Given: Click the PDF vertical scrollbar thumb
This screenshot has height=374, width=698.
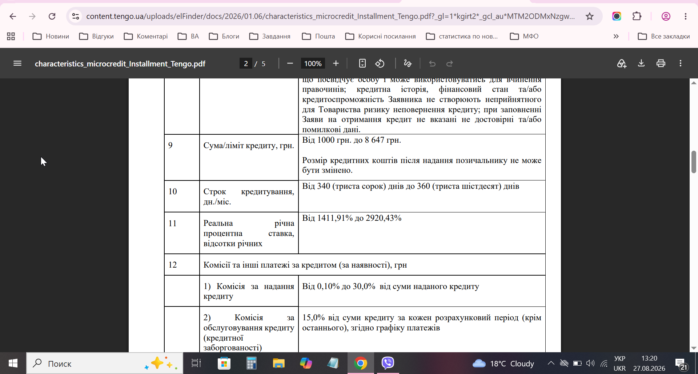Looking at the screenshot, I should pos(694,162).
